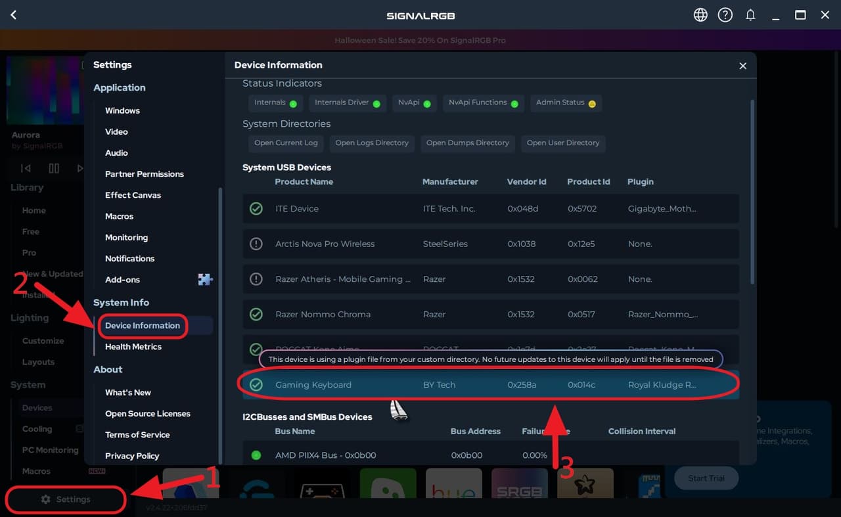Image resolution: width=841 pixels, height=517 pixels.
Task: Click the Device Information panel scrollbar
Action: [x=752, y=191]
